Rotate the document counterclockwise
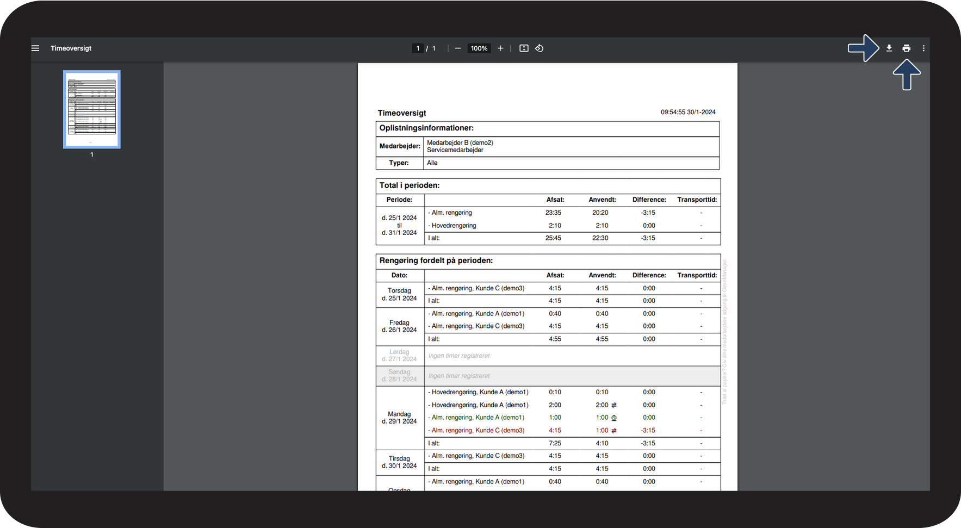Viewport: 961px width, 528px height. (539, 48)
